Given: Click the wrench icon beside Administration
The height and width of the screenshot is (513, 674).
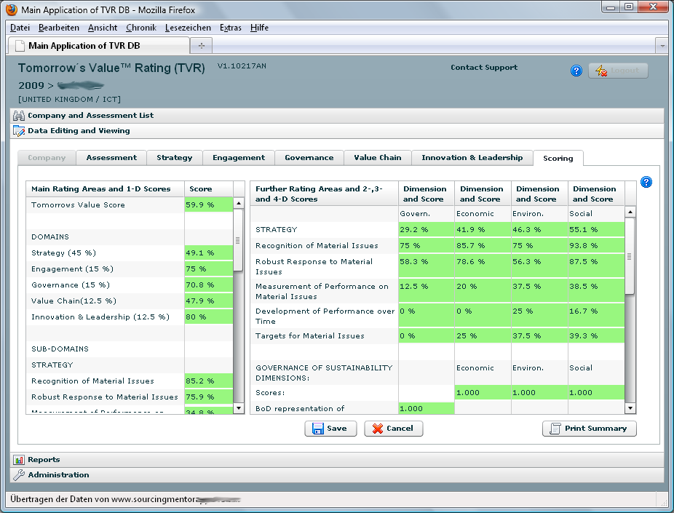Looking at the screenshot, I should click(19, 475).
